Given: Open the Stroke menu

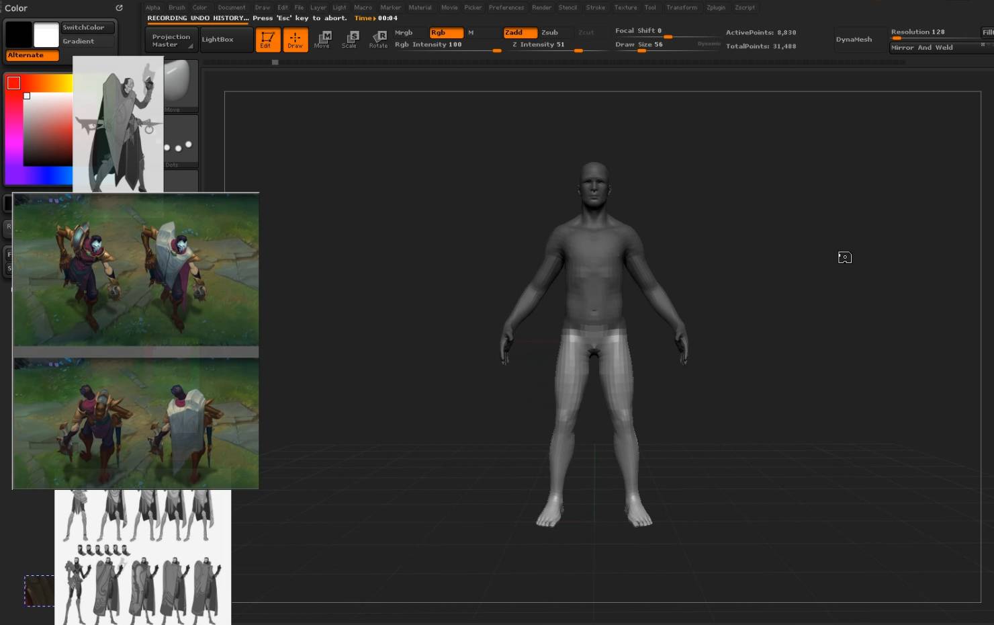Looking at the screenshot, I should coord(596,7).
